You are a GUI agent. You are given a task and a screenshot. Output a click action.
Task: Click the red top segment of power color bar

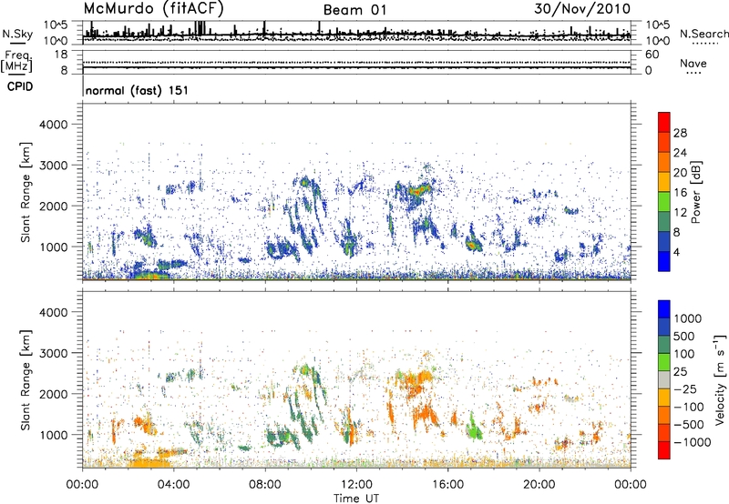(664, 123)
